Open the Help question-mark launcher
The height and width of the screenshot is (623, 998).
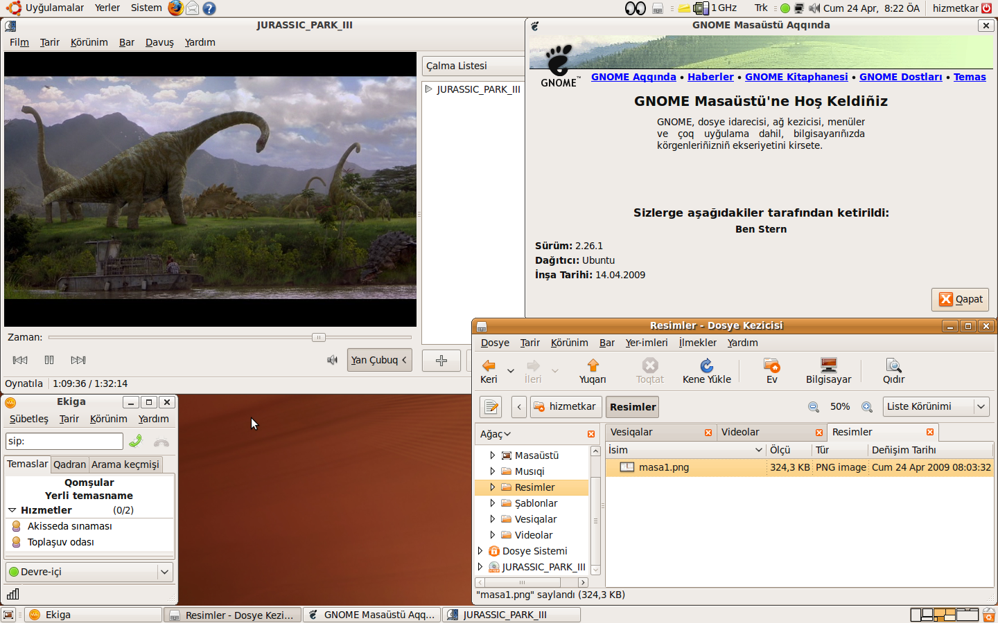(x=209, y=8)
